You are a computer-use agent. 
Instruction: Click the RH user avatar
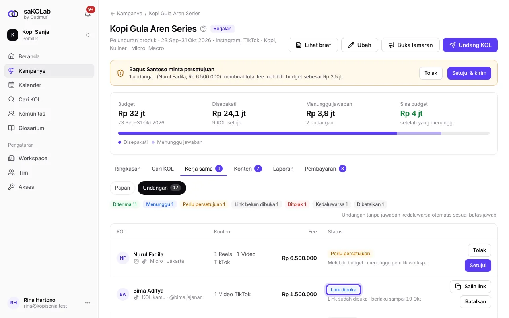point(14,303)
